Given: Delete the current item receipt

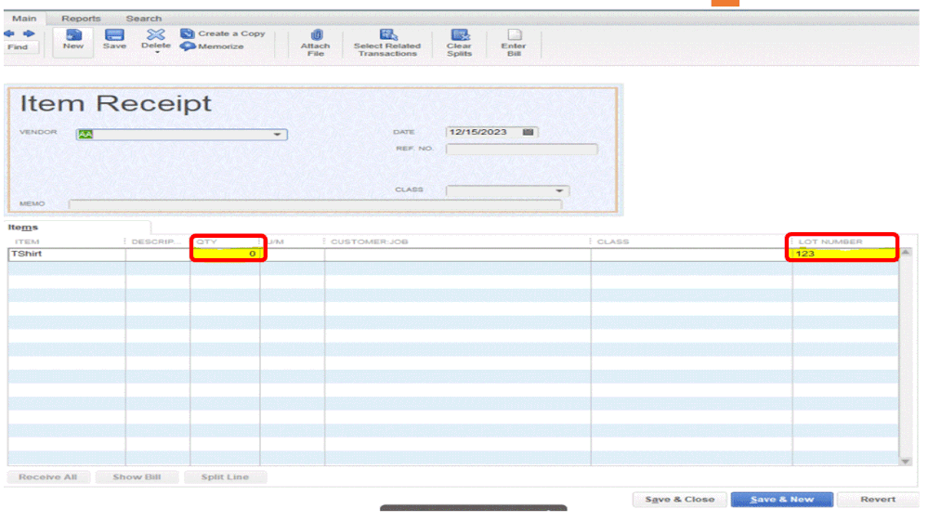Looking at the screenshot, I should click(156, 38).
